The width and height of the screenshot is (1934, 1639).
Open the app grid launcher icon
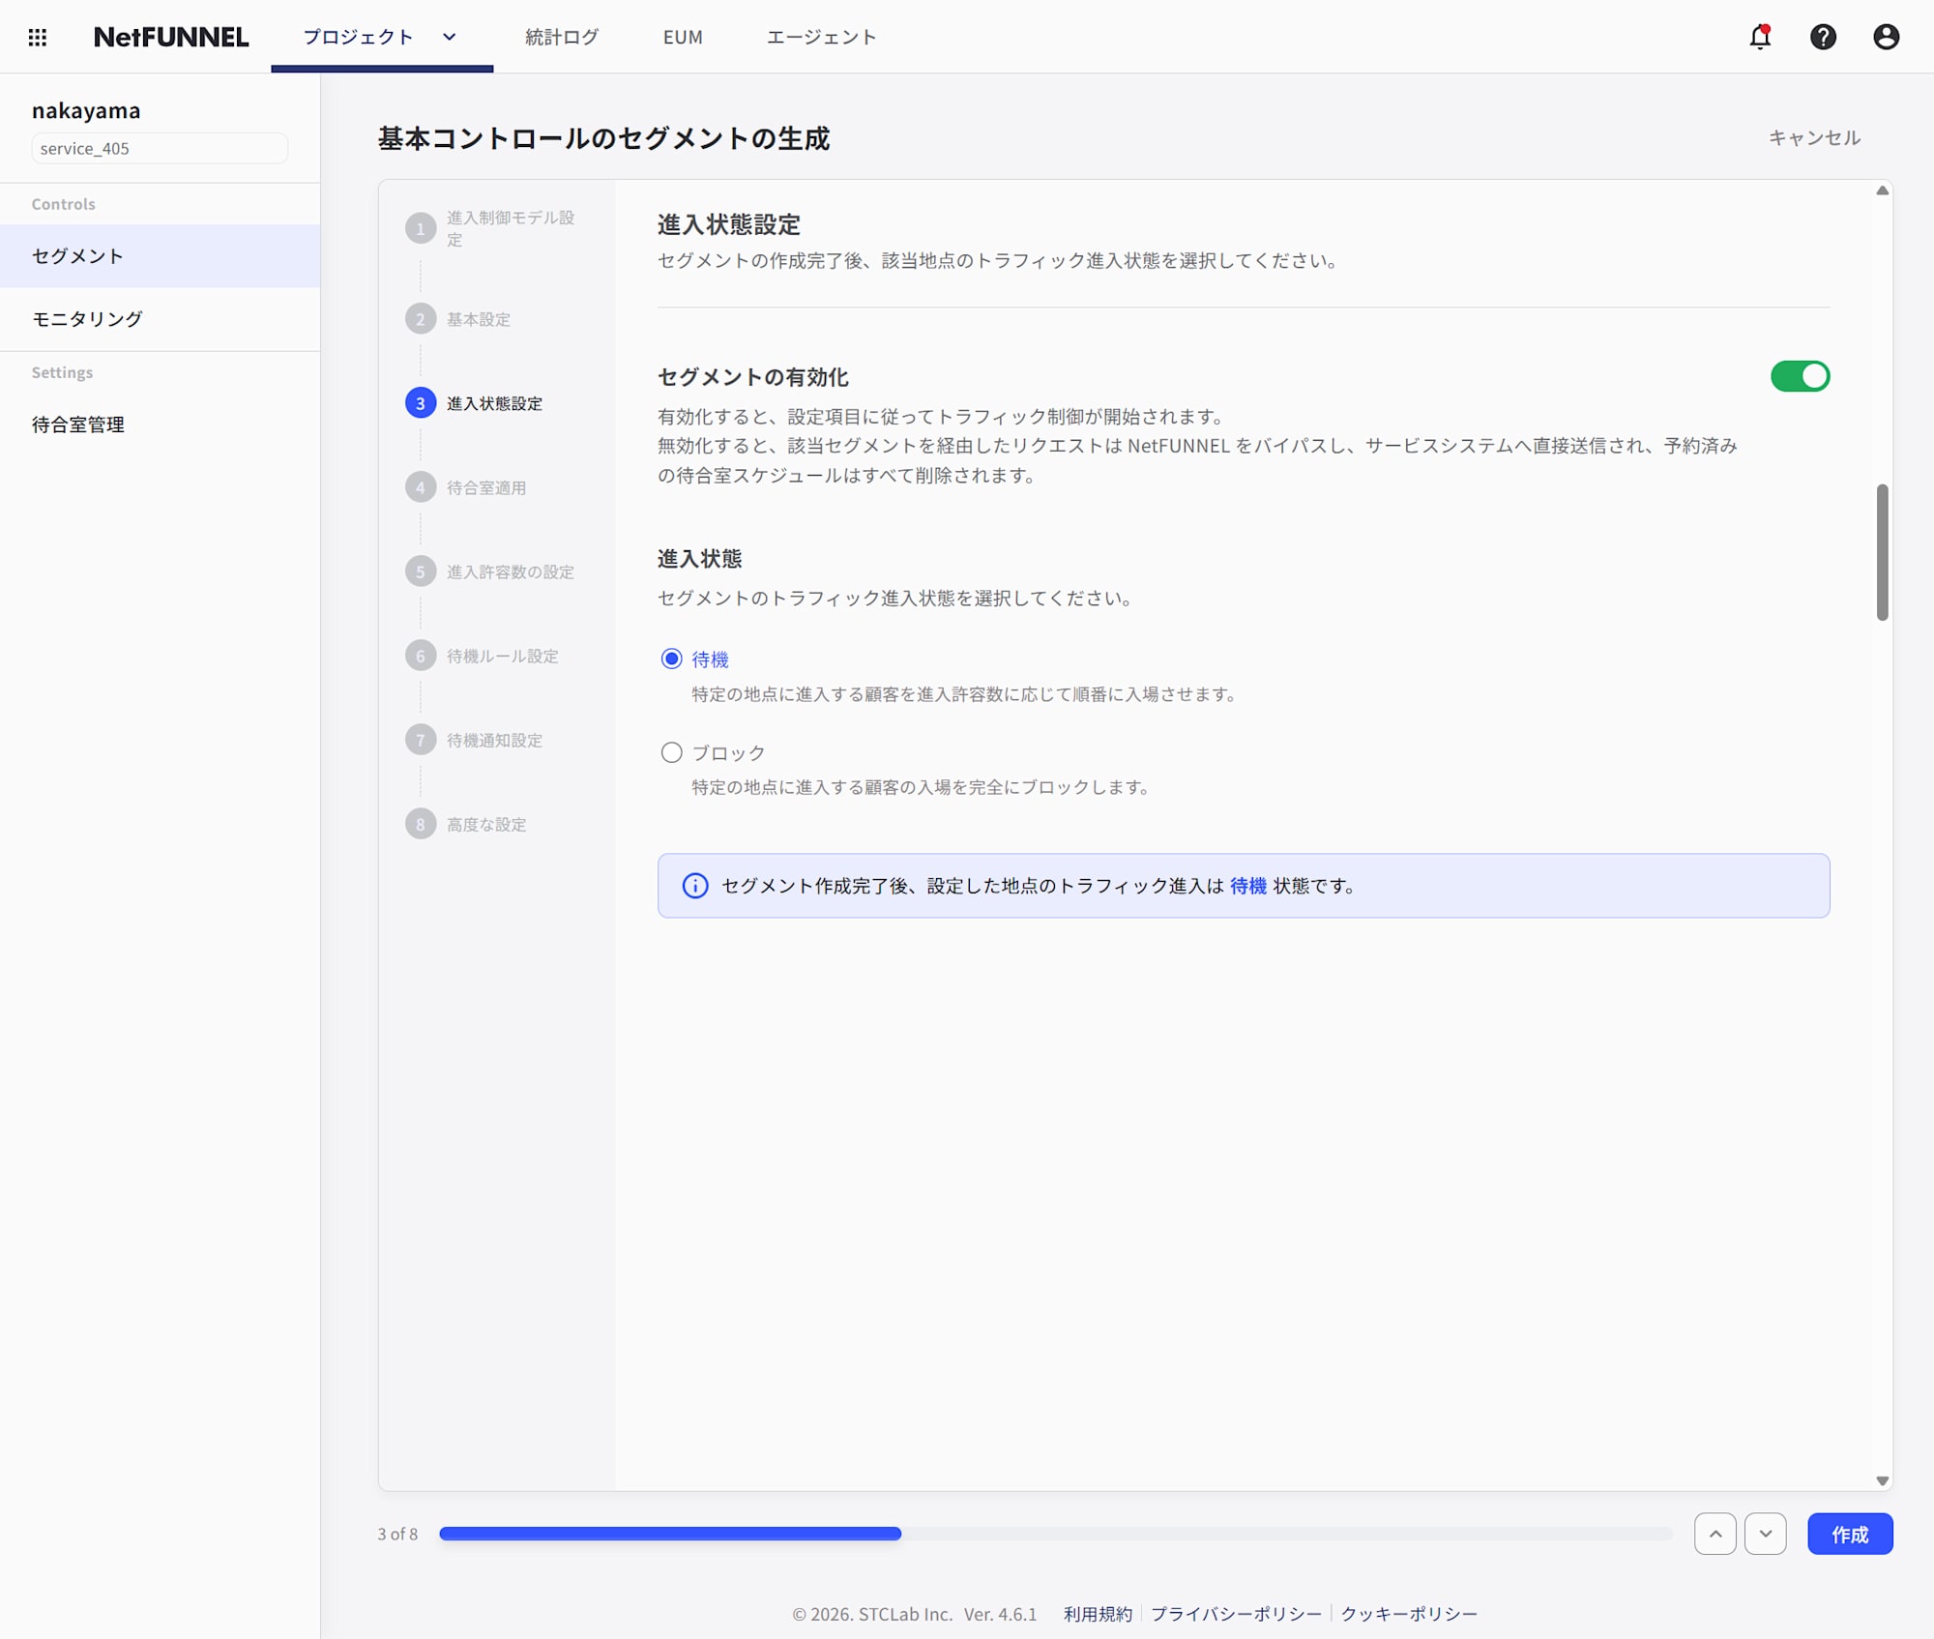coord(37,37)
